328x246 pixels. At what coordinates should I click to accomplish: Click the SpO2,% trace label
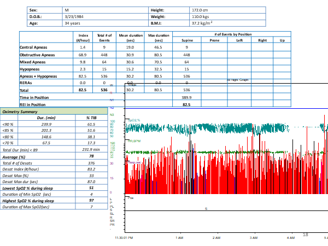pos(134,120)
